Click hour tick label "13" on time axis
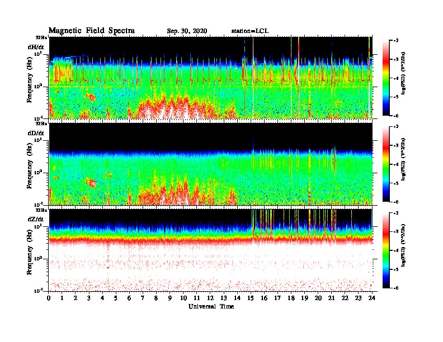The height and width of the screenshot is (342, 443). point(224,298)
